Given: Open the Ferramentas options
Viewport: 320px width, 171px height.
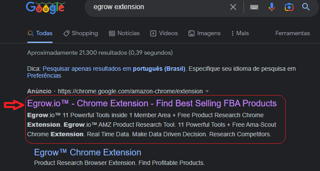Looking at the screenshot, I should (293, 33).
